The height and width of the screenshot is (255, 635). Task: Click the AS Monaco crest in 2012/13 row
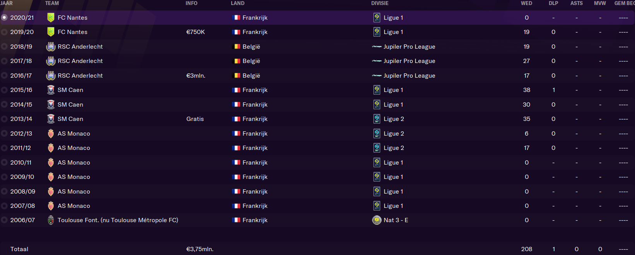pos(51,133)
